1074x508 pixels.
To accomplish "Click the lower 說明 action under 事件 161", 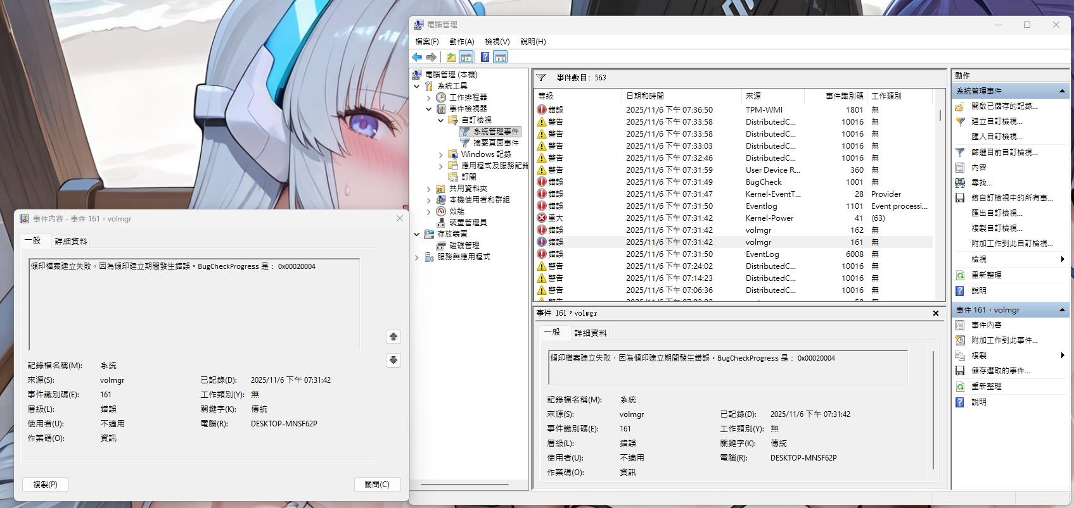I will click(979, 402).
